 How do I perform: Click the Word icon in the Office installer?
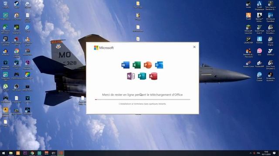126,65
